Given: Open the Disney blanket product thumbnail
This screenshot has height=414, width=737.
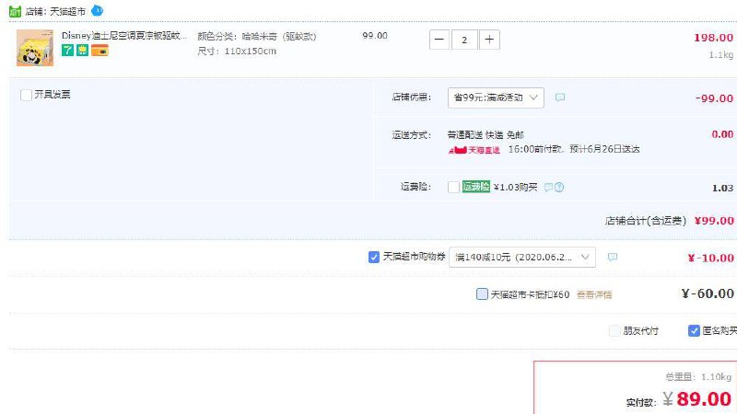Looking at the screenshot, I should click(35, 48).
